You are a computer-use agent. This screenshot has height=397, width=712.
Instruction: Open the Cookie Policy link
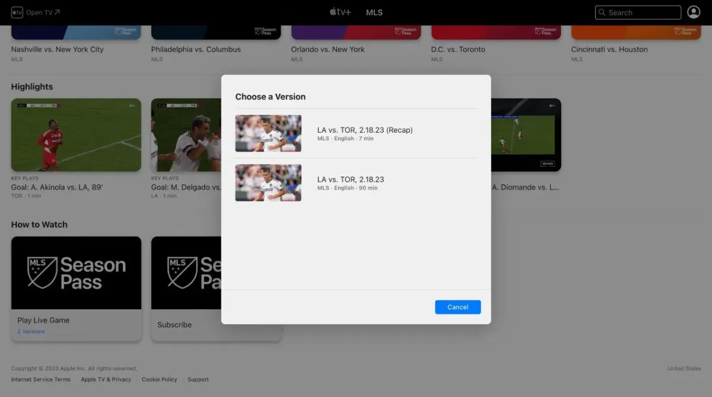click(x=159, y=379)
